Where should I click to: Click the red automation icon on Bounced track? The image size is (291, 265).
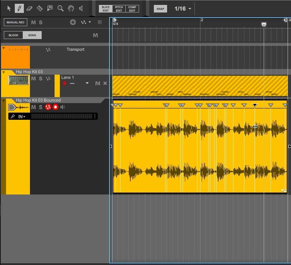[x=48, y=107]
